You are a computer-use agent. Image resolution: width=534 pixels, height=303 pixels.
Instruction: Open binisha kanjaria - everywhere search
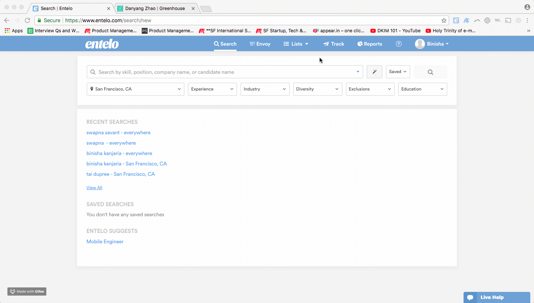tap(119, 153)
